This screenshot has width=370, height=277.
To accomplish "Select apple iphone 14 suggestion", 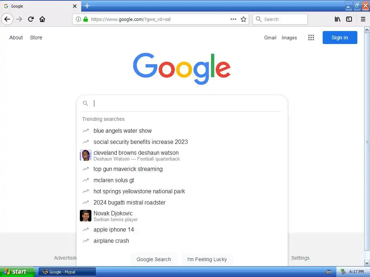I will (182, 229).
